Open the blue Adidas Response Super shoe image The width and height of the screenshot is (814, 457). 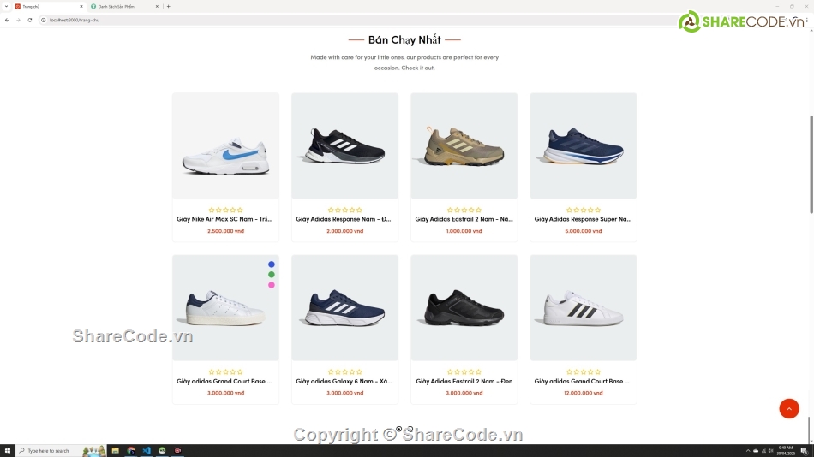(x=583, y=145)
